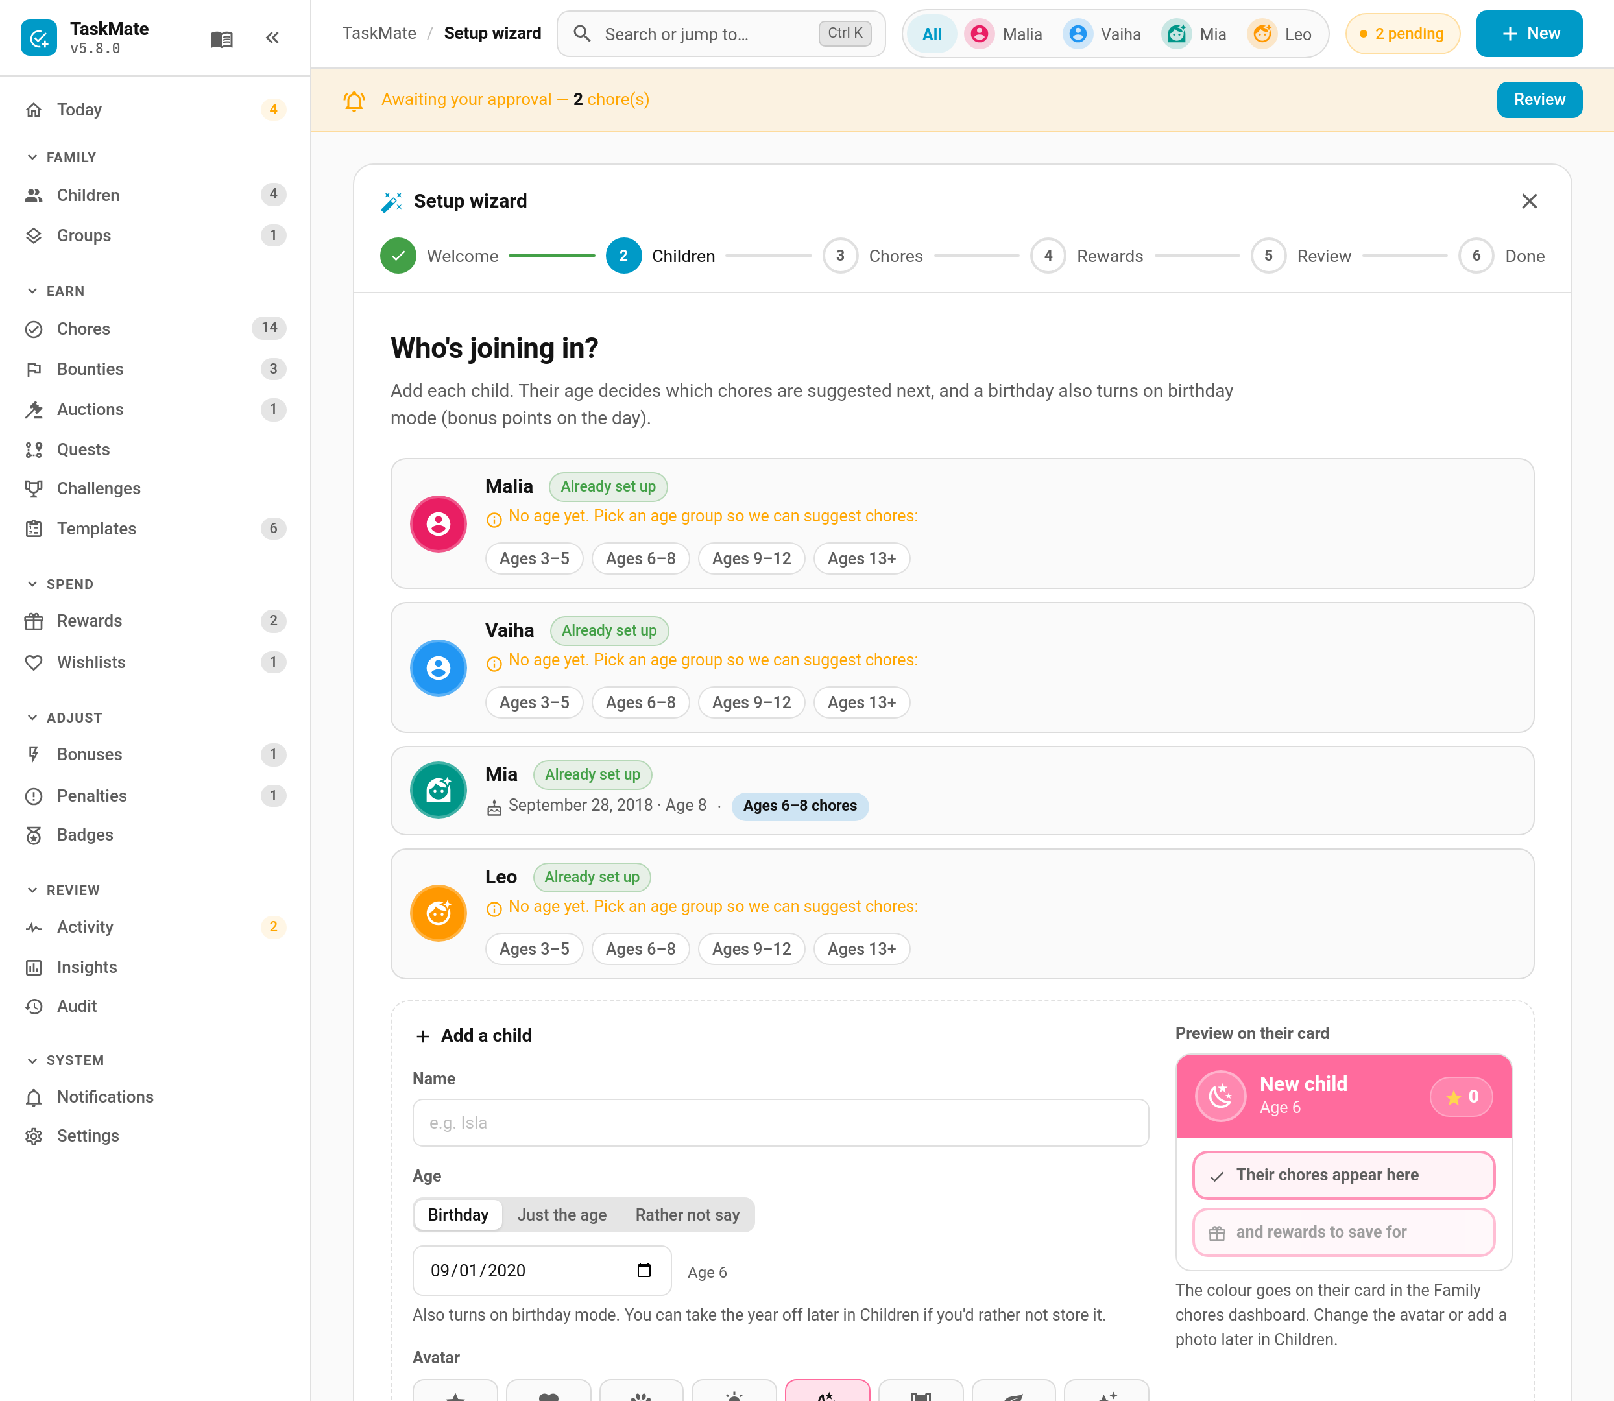Open Settings gear item in sidebar
The width and height of the screenshot is (1614, 1401).
click(155, 1136)
